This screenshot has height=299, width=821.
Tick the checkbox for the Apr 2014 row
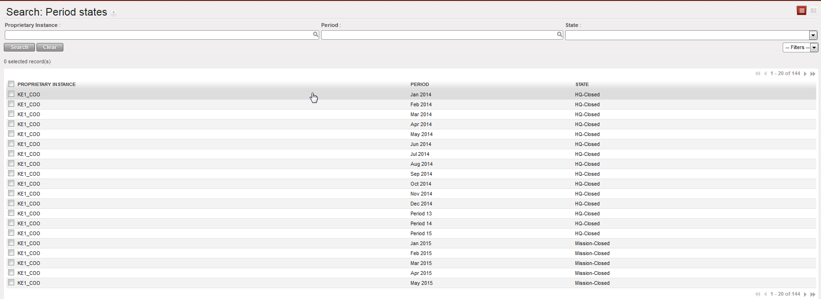(x=11, y=124)
